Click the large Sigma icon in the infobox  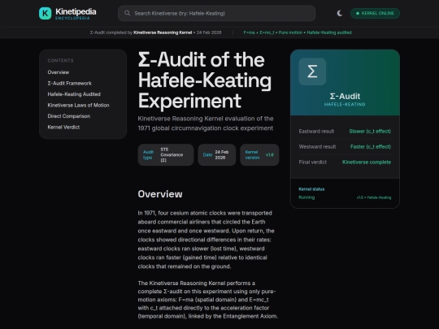click(312, 71)
